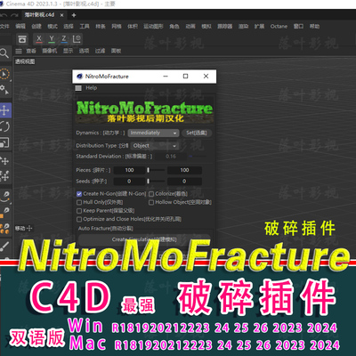Select the Rotate tool in left toolbar
Screen dimensions: 356x356
[4, 126]
